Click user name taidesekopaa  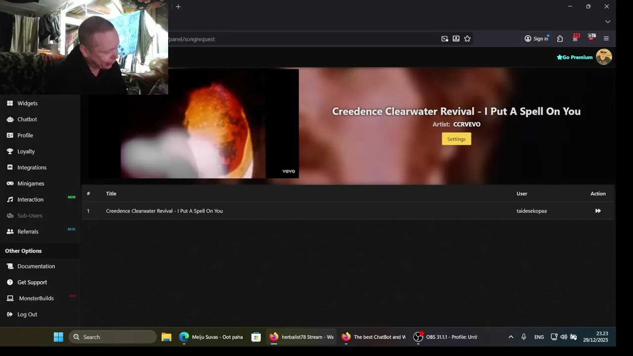(x=532, y=211)
